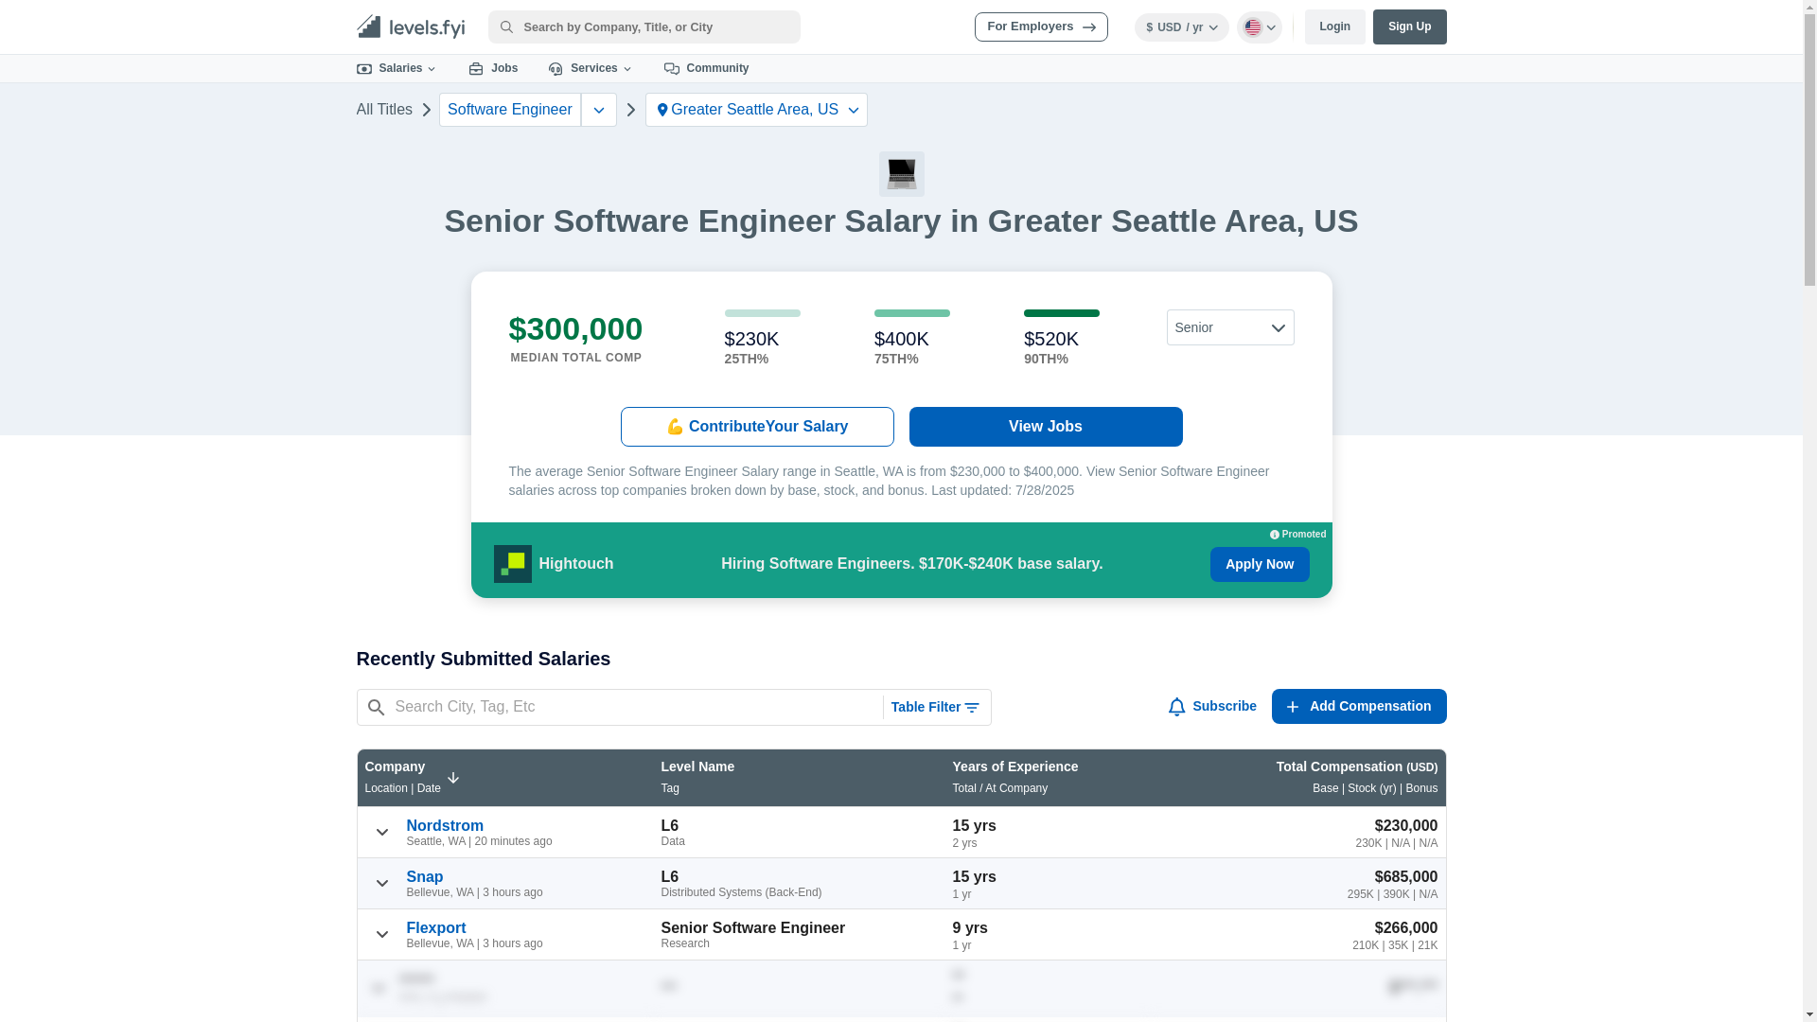Click the Senior Software Engineer level in Flexport row

(x=753, y=928)
